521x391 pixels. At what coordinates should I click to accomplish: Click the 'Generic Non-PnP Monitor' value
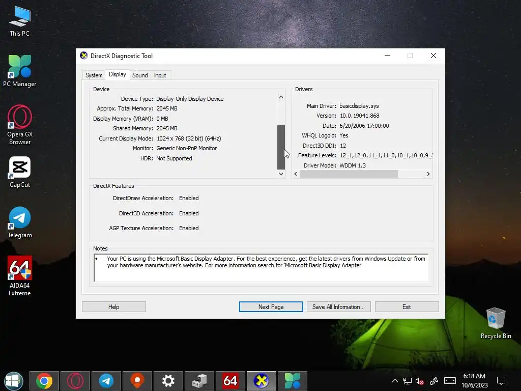point(186,148)
